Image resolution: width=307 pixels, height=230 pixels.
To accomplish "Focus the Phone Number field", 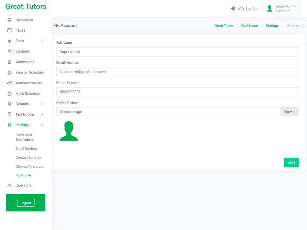I will point(177,92).
